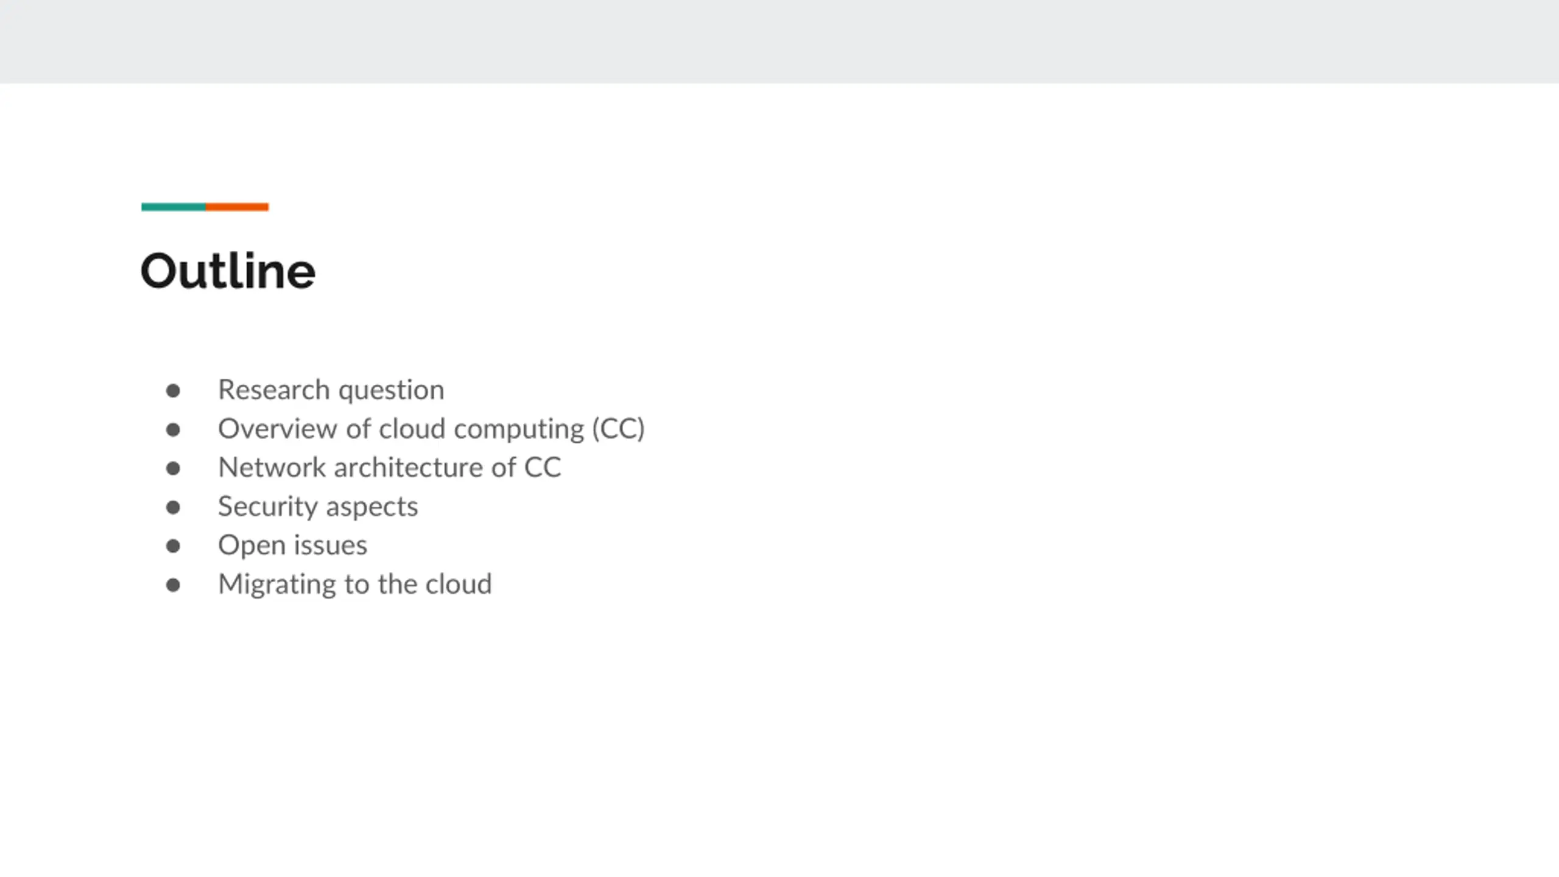Image resolution: width=1559 pixels, height=877 pixels.
Task: Click the teal segment of the accent bar
Action: (174, 207)
